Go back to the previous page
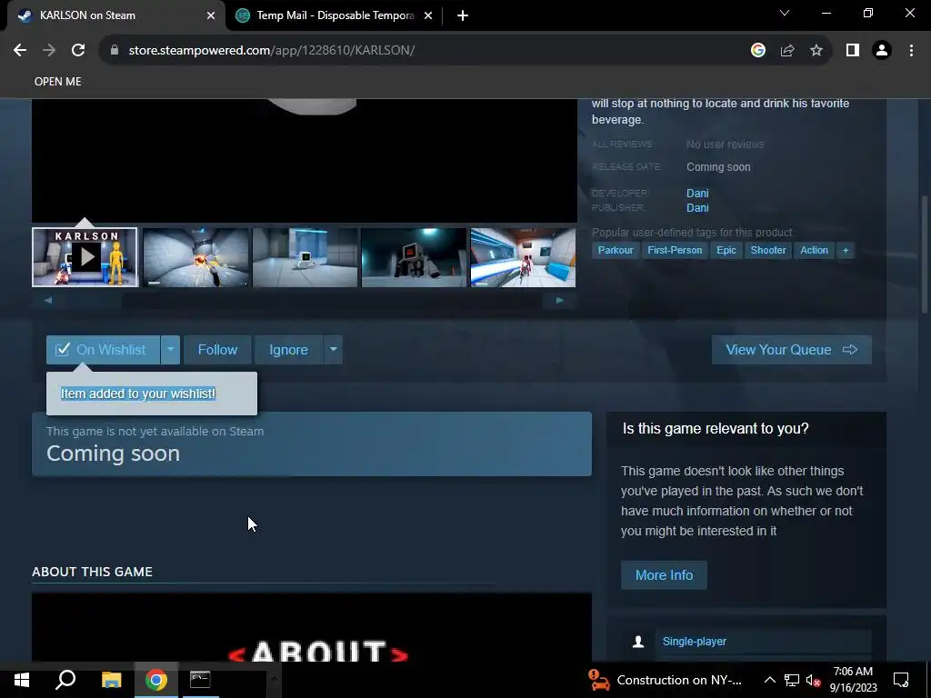This screenshot has height=698, width=931. click(x=20, y=51)
